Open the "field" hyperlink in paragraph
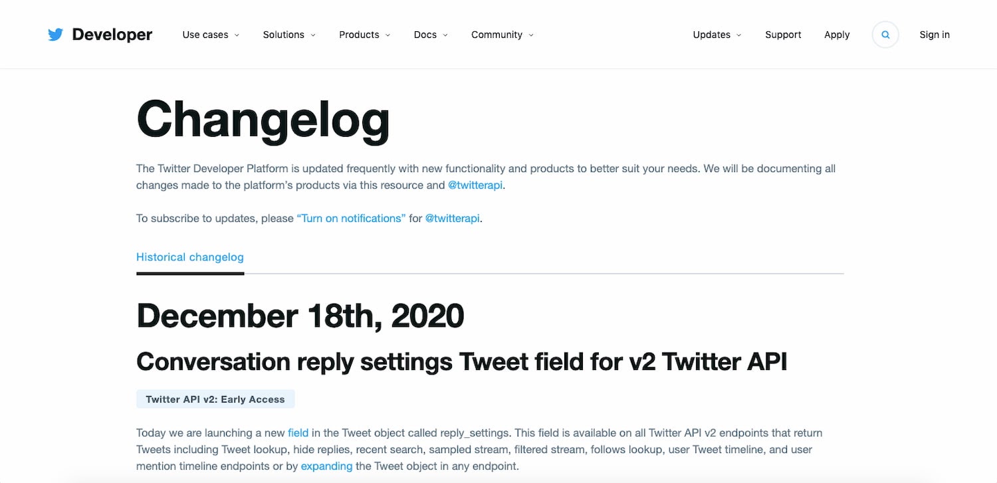997x483 pixels. [x=298, y=433]
